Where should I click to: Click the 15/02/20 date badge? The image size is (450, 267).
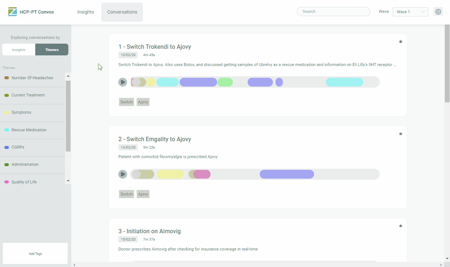[128, 239]
